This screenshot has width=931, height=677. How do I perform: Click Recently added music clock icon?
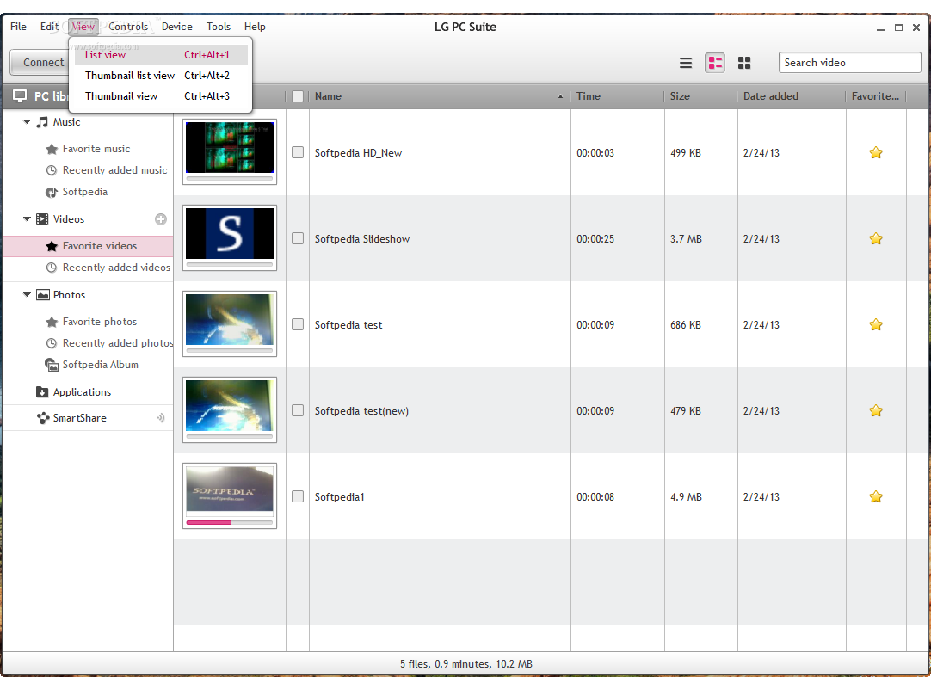click(x=52, y=170)
